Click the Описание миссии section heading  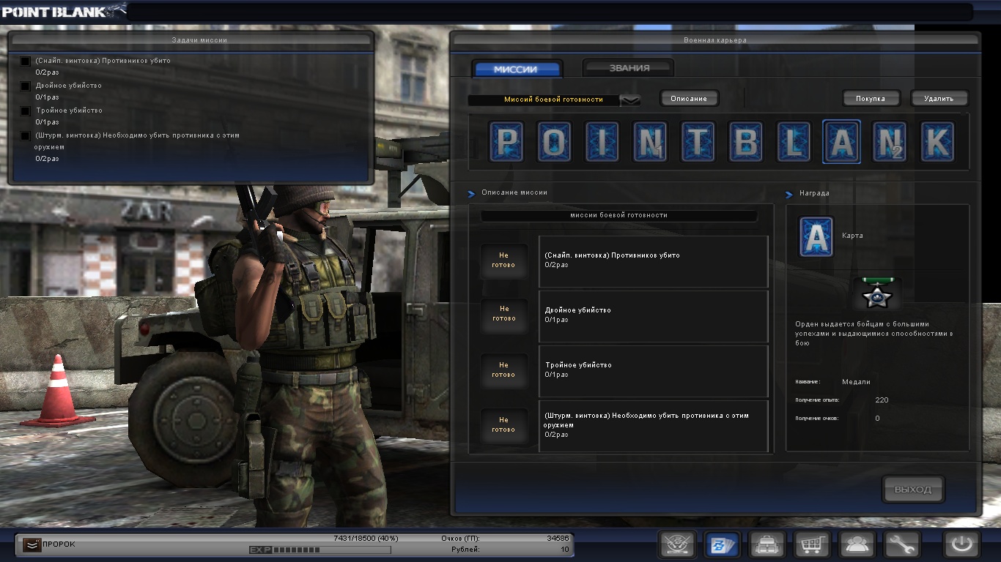pyautogui.click(x=514, y=192)
